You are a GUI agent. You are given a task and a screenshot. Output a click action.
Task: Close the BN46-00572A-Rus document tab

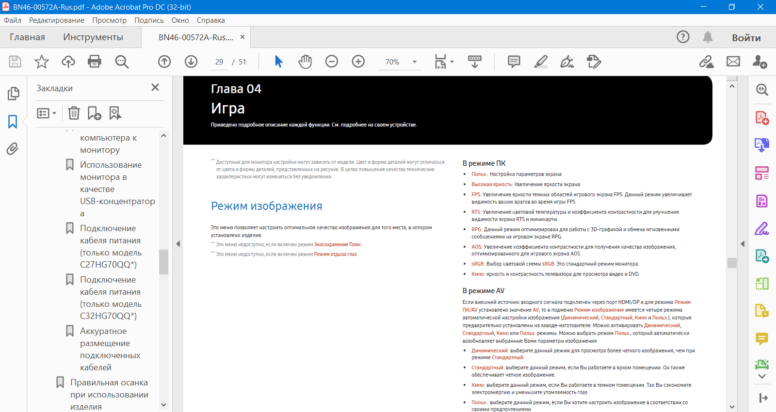click(242, 37)
